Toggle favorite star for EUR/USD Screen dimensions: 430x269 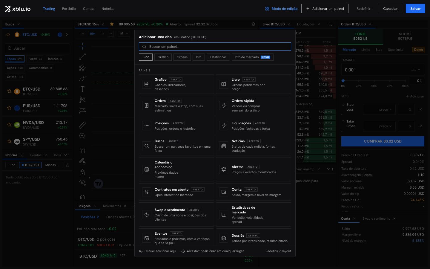(9, 108)
